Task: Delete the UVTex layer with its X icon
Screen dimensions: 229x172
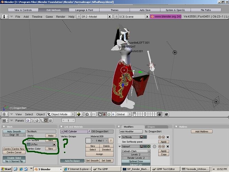Action: point(54,144)
